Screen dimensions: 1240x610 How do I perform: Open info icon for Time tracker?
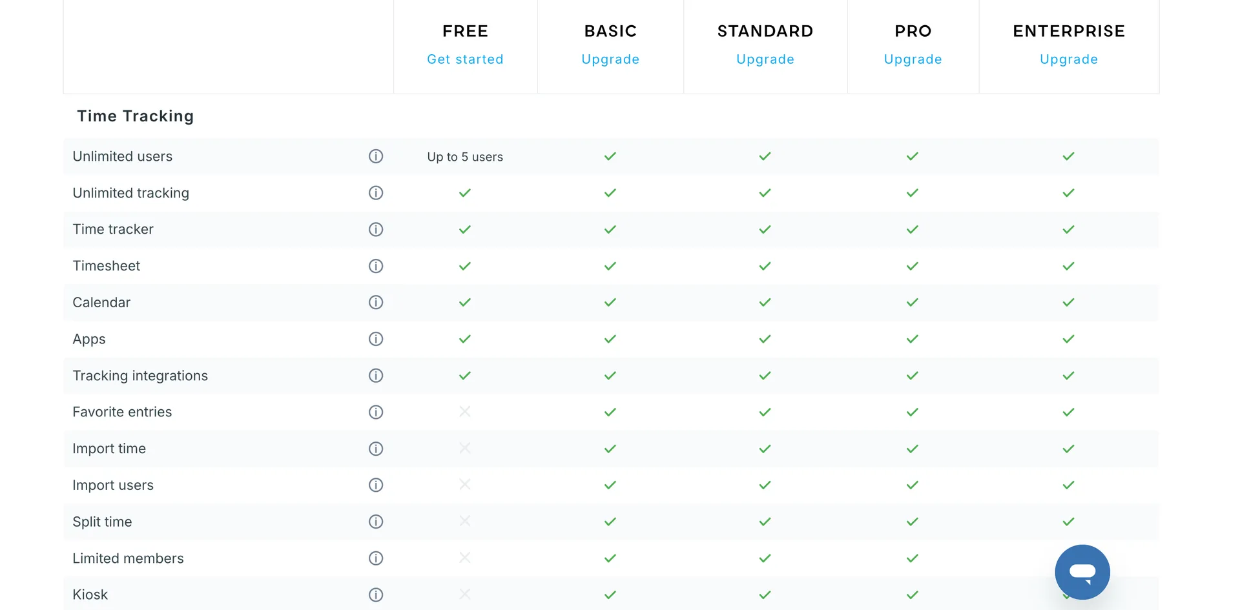tap(376, 229)
